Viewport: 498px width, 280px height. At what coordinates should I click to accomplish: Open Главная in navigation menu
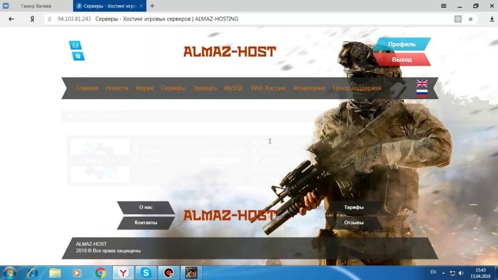pyautogui.click(x=87, y=88)
